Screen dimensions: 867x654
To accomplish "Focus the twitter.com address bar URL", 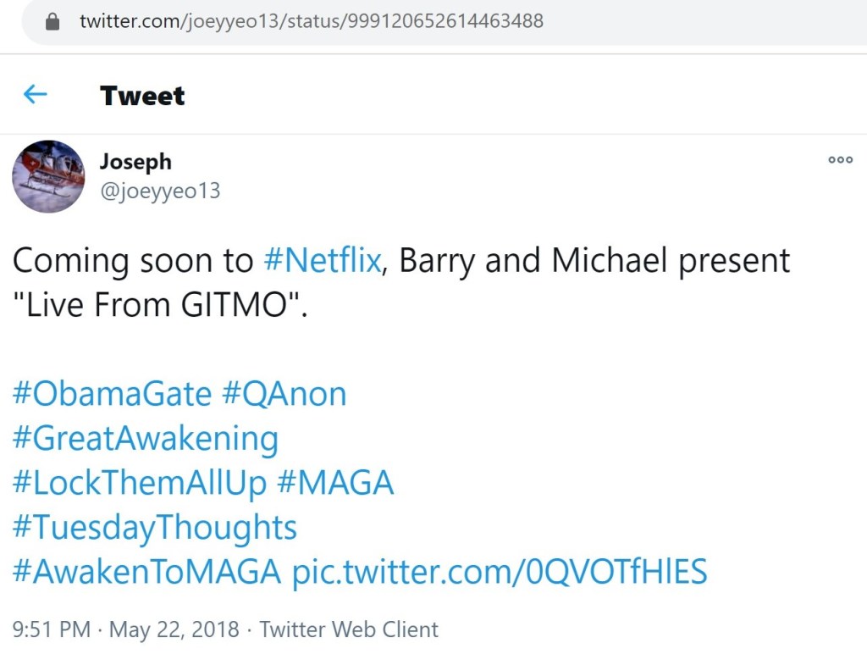I will point(312,22).
